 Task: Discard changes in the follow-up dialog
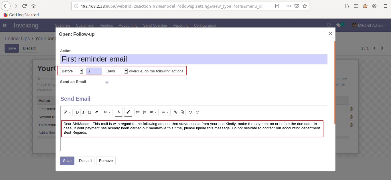click(85, 161)
